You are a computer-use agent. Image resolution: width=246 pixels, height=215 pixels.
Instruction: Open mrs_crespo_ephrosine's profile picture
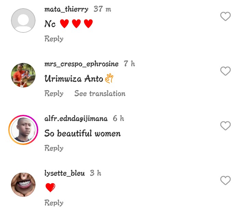(23, 75)
